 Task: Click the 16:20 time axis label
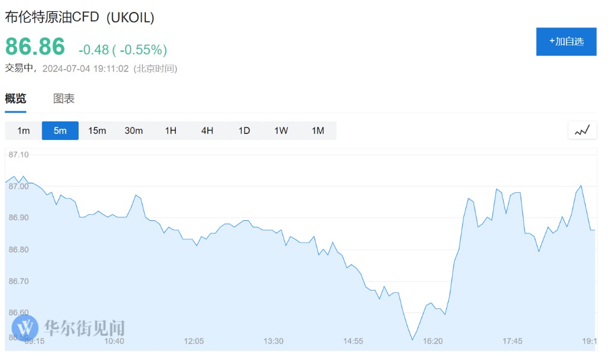pyautogui.click(x=432, y=341)
